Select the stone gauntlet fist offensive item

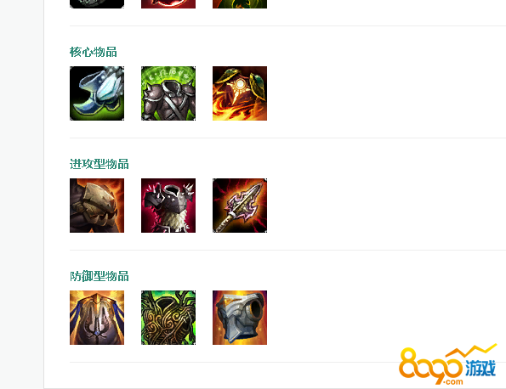pos(97,206)
